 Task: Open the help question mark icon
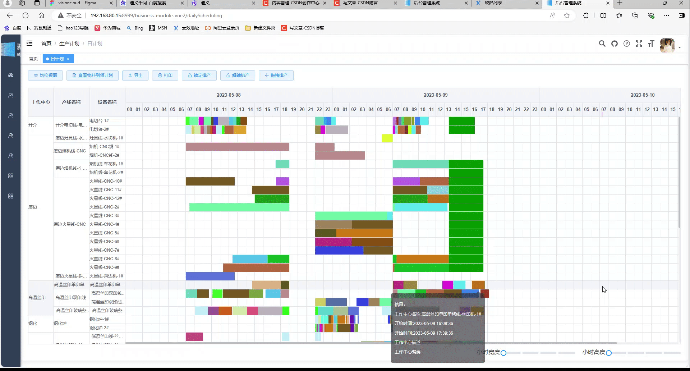click(627, 43)
